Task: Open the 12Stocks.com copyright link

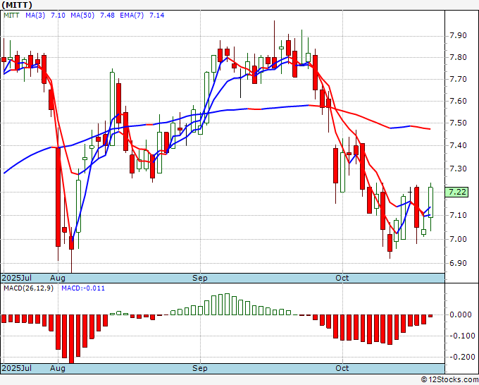Action: click(x=449, y=380)
